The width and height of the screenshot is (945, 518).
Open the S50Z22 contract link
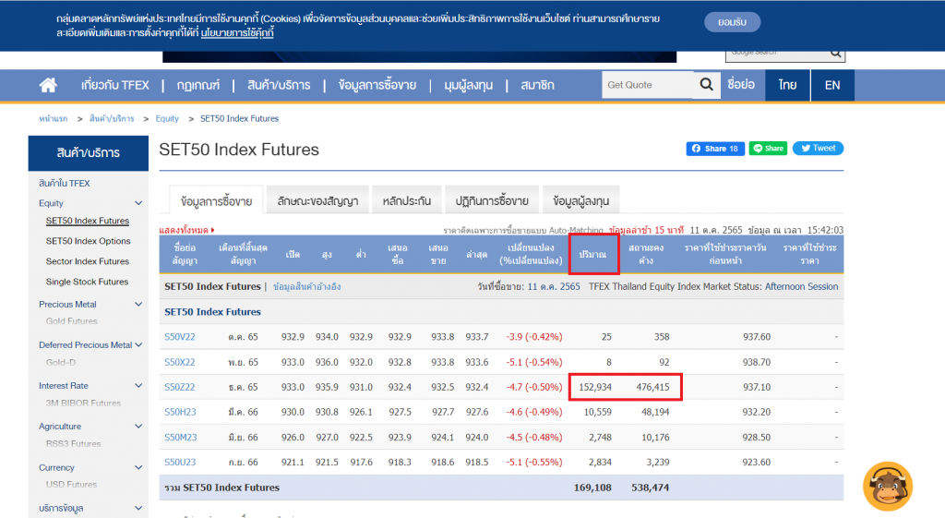coord(180,387)
